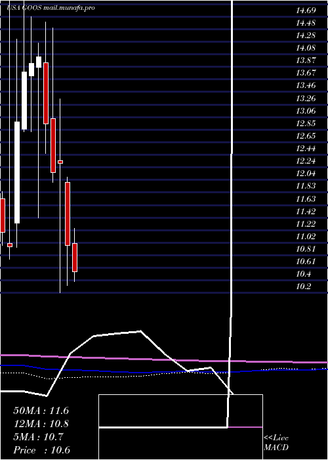Click the last red candlestick near 10.61

pyautogui.click(x=75, y=258)
